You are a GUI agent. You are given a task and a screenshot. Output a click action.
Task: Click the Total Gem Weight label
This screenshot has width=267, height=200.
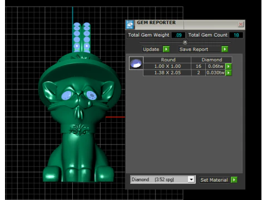tap(149, 35)
